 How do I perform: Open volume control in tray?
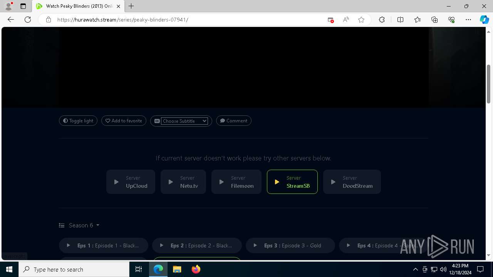coord(443,269)
